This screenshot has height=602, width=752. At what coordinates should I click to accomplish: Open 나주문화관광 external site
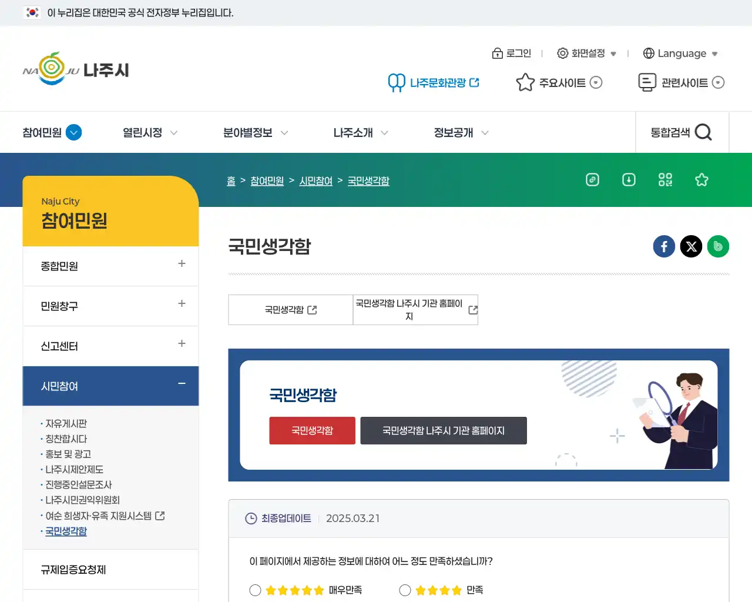coord(433,82)
